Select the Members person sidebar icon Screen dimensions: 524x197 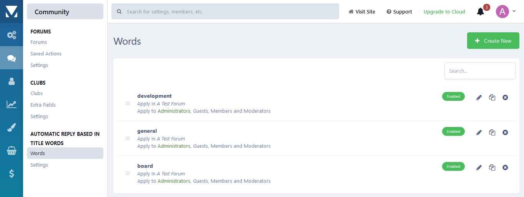point(12,81)
